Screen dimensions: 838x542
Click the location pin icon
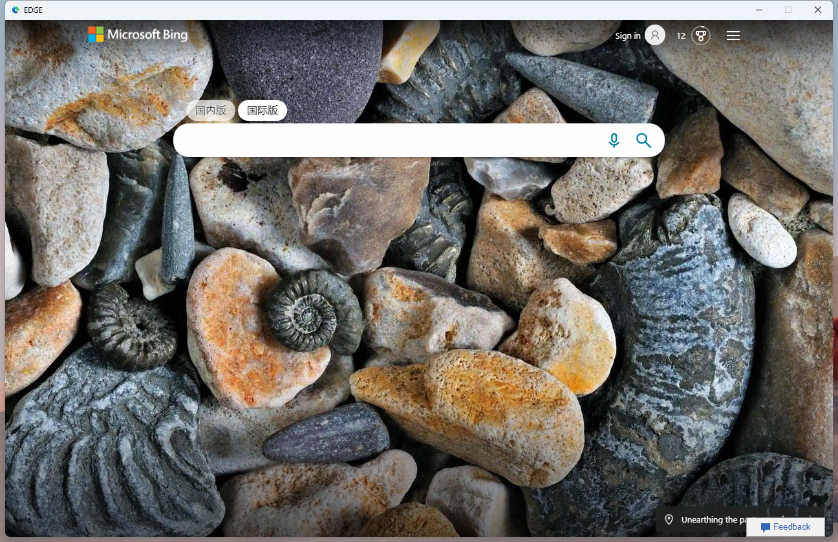(669, 519)
